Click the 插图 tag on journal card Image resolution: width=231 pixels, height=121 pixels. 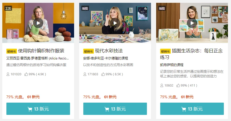click(x=162, y=8)
